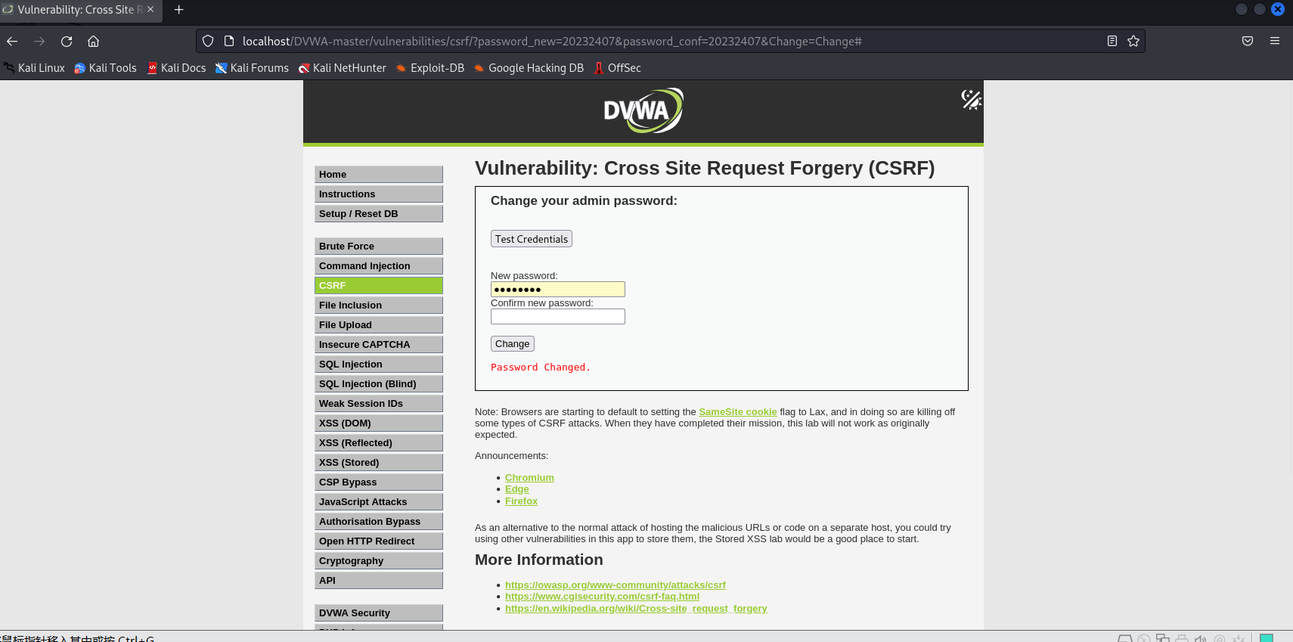Open the Wikipedia Cross-site request forgery link
This screenshot has width=1293, height=642.
(x=636, y=609)
